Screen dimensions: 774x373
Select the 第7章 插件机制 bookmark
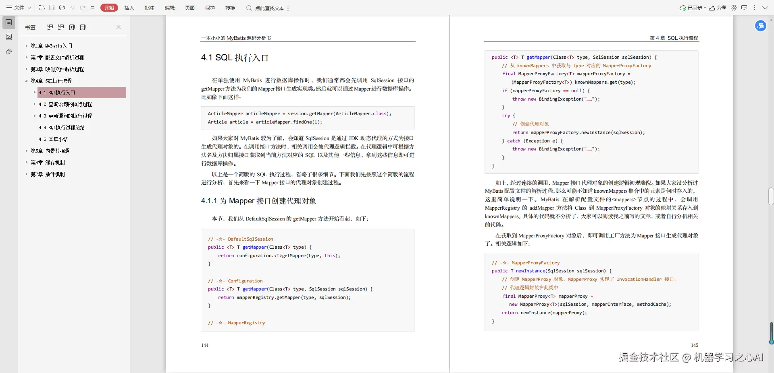coord(48,174)
